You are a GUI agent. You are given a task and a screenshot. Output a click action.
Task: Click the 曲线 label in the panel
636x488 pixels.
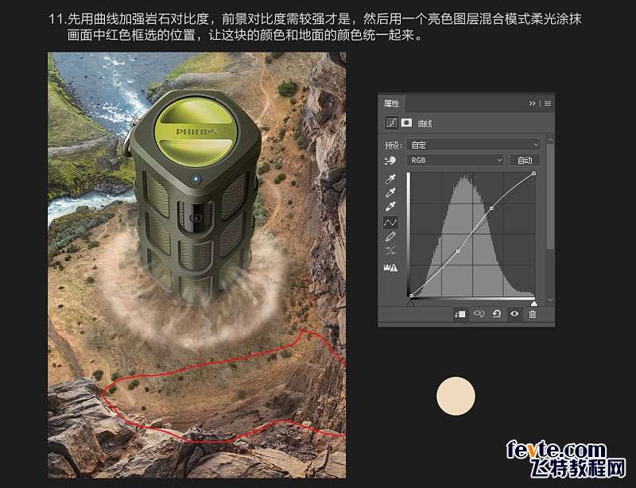(425, 123)
